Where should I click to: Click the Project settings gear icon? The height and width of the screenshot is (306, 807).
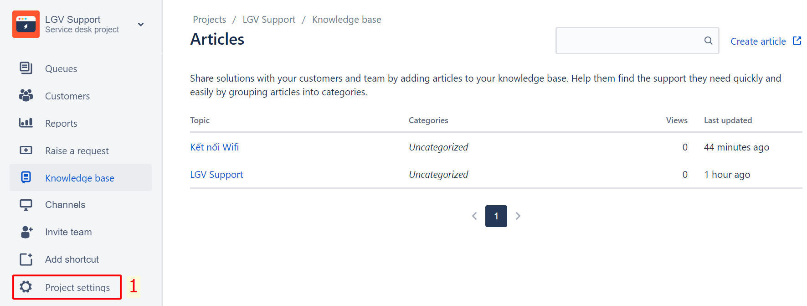(26, 287)
